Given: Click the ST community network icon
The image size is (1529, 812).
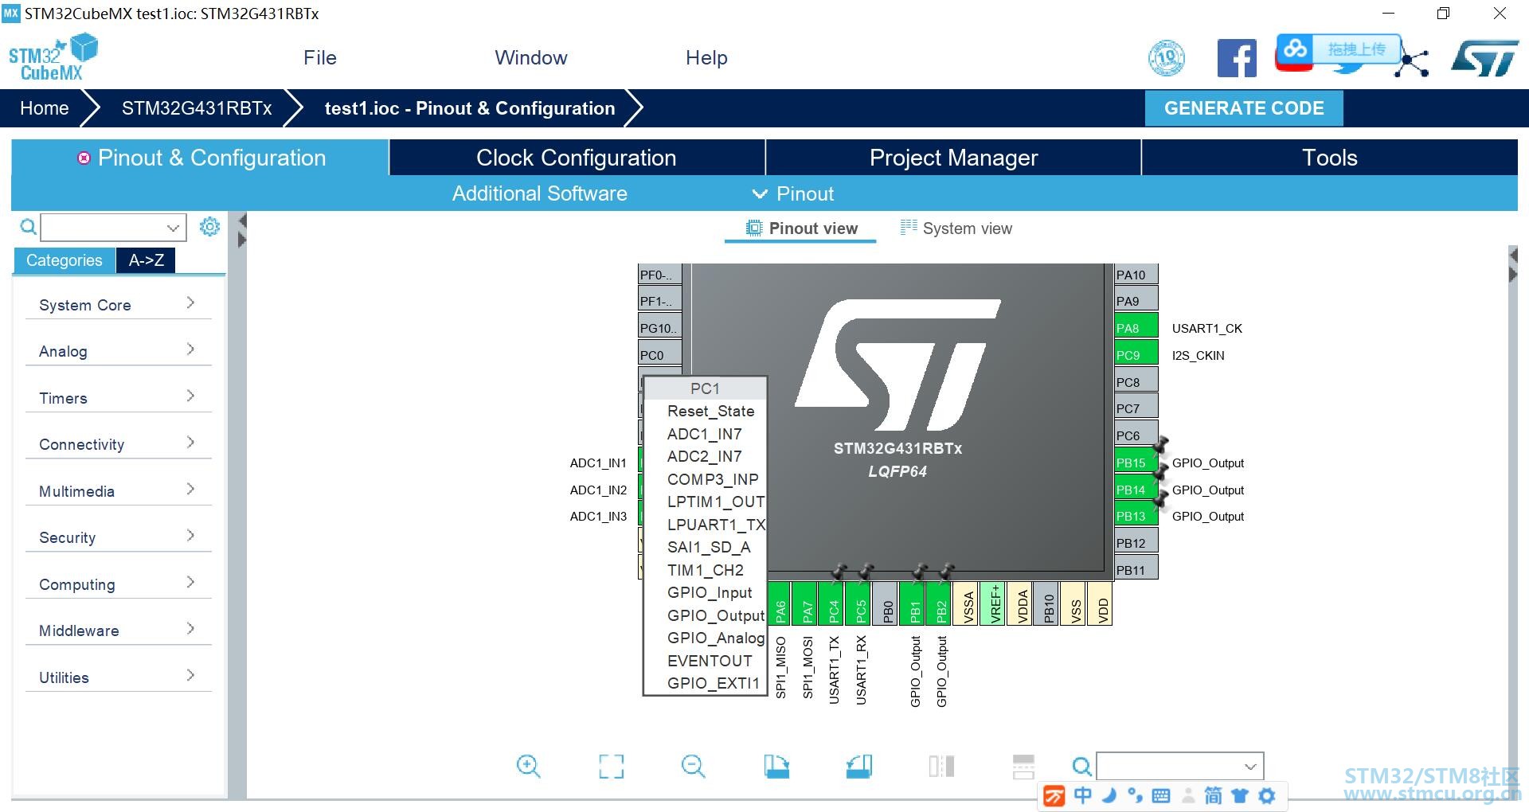Looking at the screenshot, I should 1411,61.
